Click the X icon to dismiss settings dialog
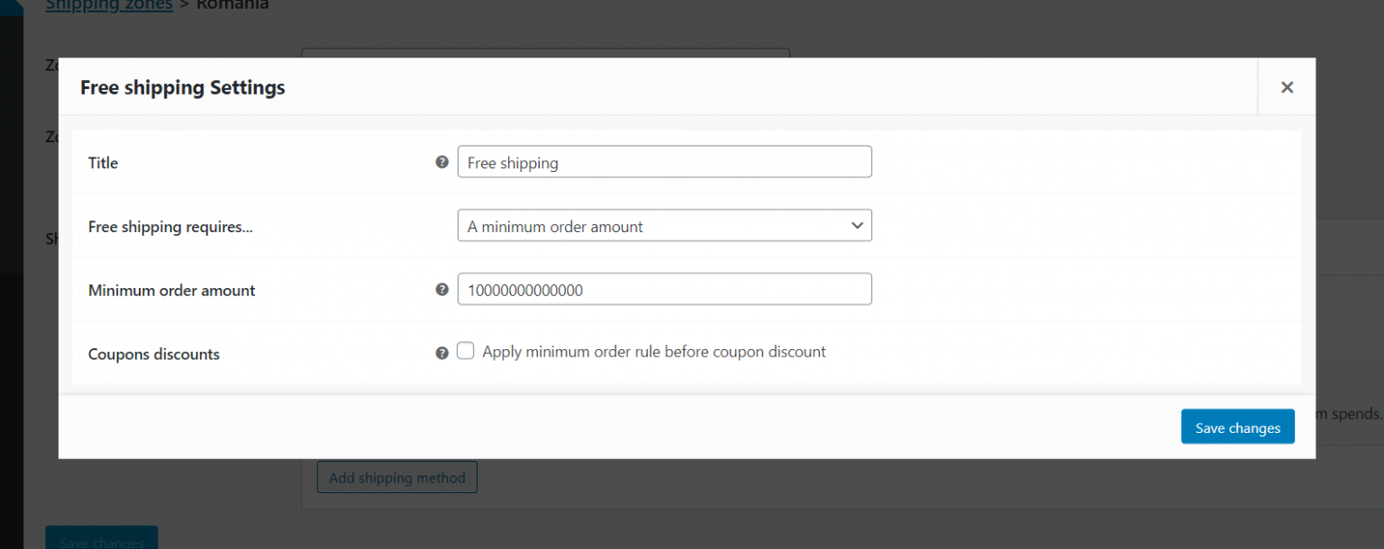The image size is (1384, 549). (1287, 86)
